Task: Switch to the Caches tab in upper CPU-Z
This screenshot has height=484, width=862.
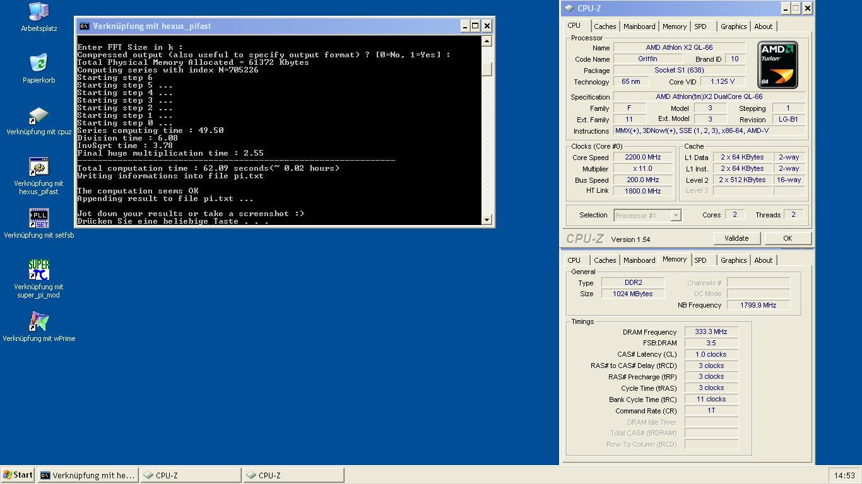Action: [x=605, y=26]
